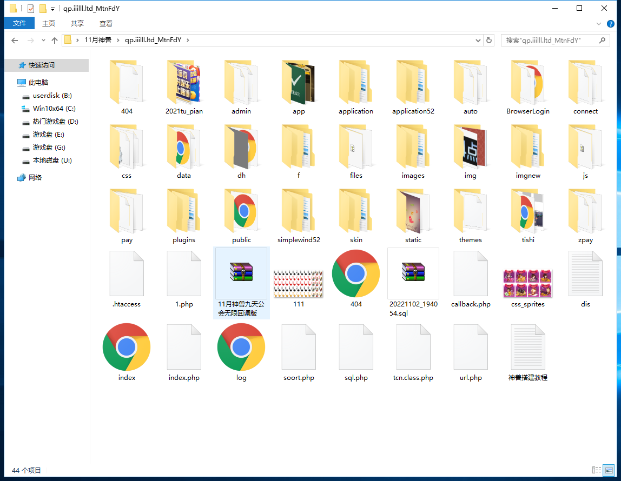Open Win10x64 (C:) drive
This screenshot has height=481, width=621.
click(54, 109)
